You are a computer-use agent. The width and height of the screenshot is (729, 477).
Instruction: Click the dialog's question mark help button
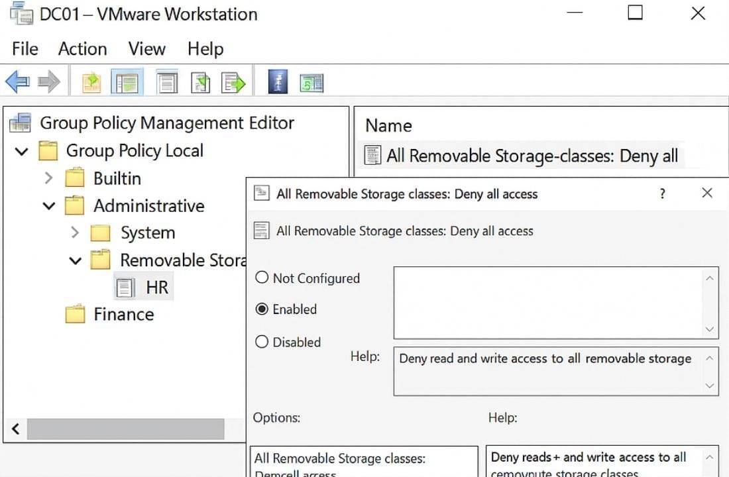[661, 193]
